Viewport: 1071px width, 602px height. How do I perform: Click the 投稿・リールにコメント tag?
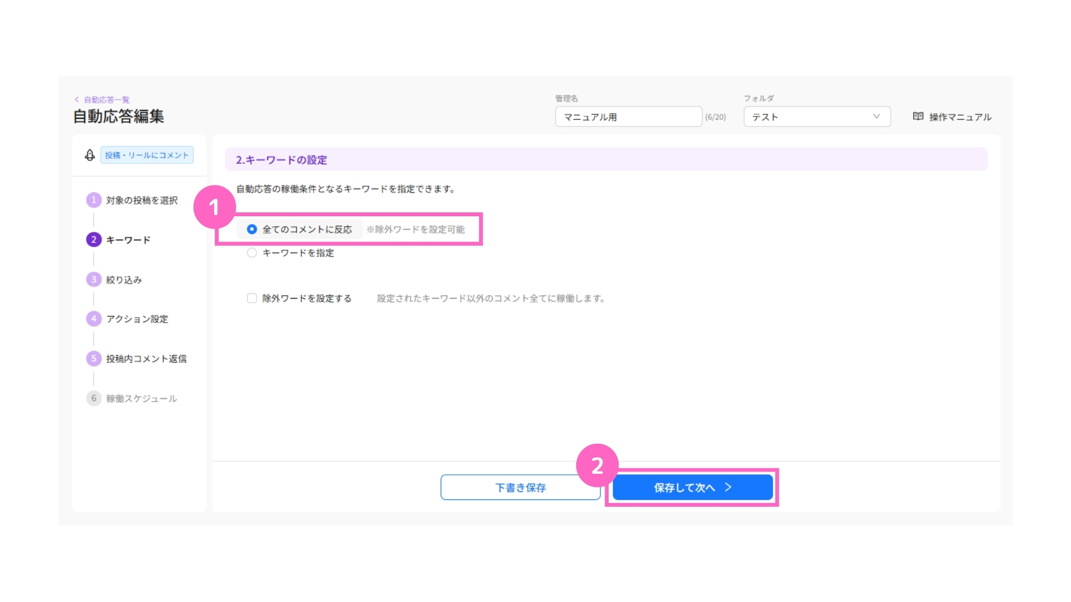click(x=147, y=155)
